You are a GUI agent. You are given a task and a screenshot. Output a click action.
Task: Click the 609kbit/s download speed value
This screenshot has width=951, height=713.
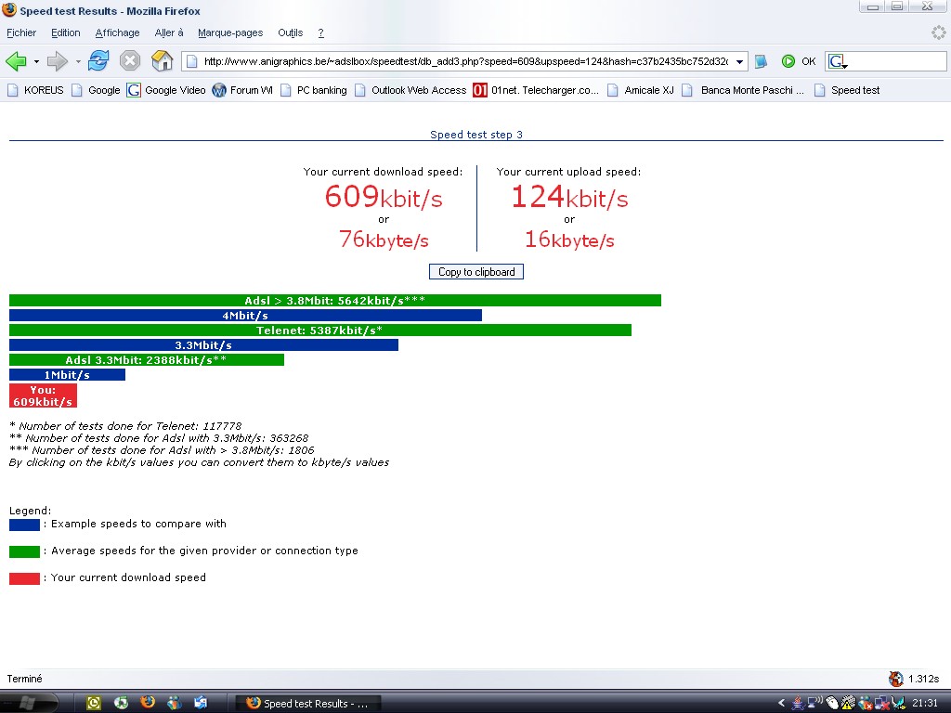click(x=383, y=197)
